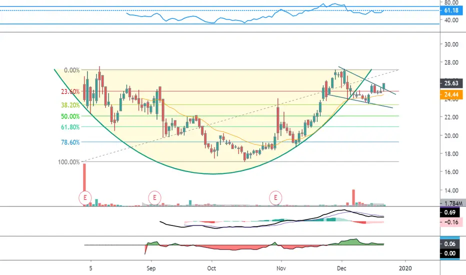Click the MACD value label 0.69
The width and height of the screenshot is (466, 275).
coord(449,212)
